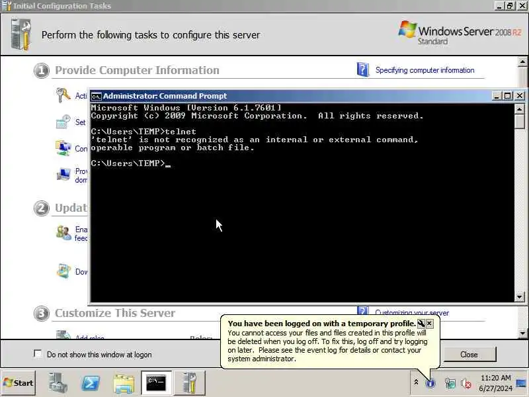Click the help icon beside Specifying computer information

[362, 70]
